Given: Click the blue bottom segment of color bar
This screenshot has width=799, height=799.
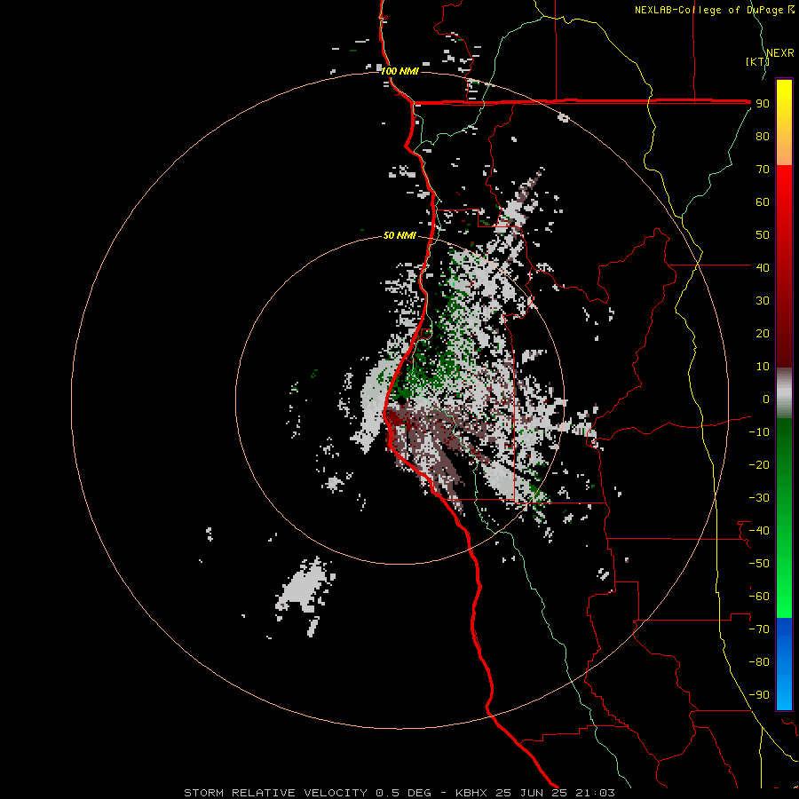Looking at the screenshot, I should [784, 664].
